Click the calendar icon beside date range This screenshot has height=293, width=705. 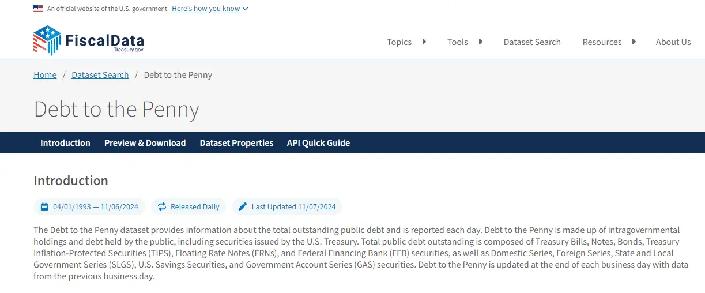(x=44, y=206)
